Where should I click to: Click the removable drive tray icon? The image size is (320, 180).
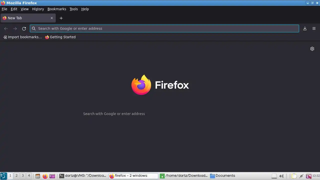click(x=274, y=176)
